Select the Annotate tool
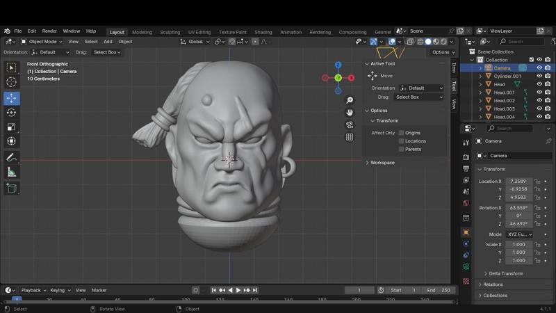This screenshot has width=556, height=313. point(11,158)
